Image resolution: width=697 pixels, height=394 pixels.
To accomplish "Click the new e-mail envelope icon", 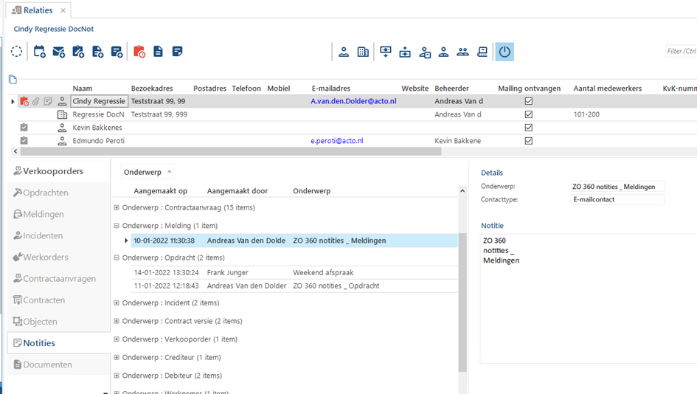I will click(59, 52).
